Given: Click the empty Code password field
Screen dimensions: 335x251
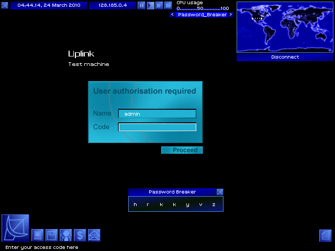Looking at the screenshot, I should pyautogui.click(x=157, y=127).
